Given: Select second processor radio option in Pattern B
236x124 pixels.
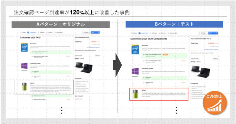Looking at the screenshot, I should pos(144,61).
